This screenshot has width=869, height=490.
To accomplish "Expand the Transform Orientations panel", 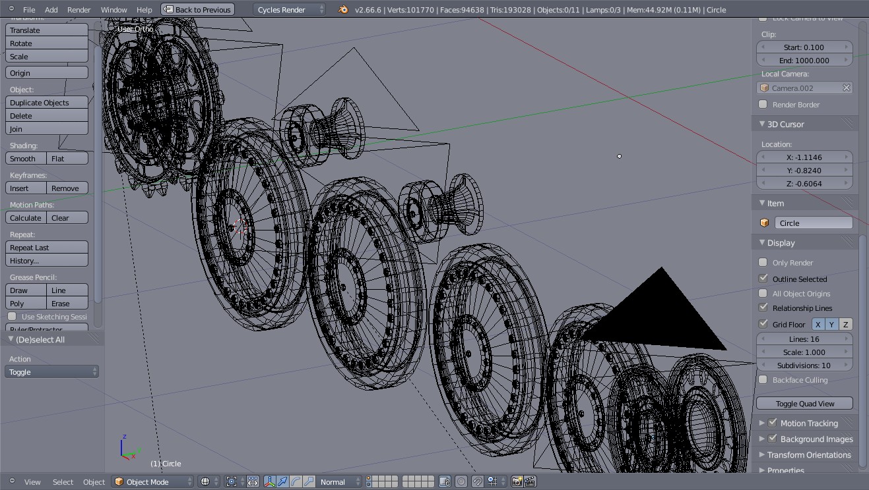I will [762, 454].
